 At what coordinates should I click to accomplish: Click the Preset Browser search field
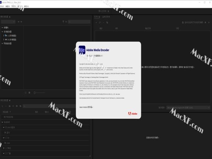tap(49, 106)
